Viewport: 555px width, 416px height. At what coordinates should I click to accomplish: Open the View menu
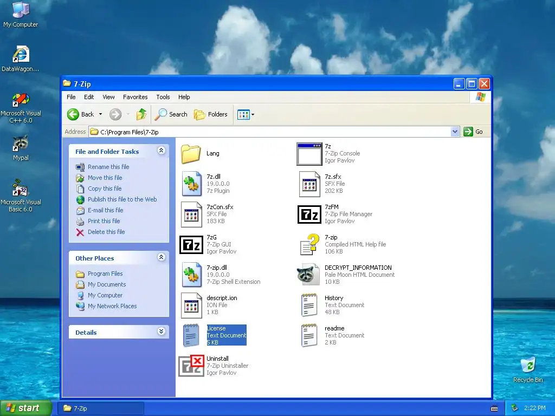pyautogui.click(x=108, y=97)
